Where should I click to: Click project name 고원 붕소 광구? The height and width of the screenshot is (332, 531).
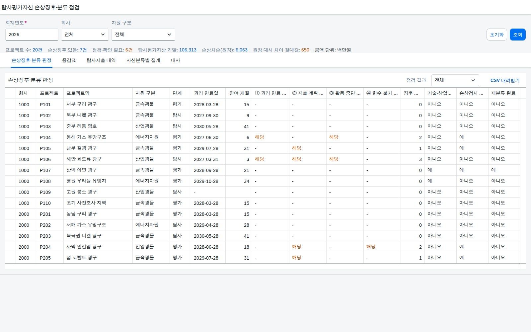[x=82, y=192]
